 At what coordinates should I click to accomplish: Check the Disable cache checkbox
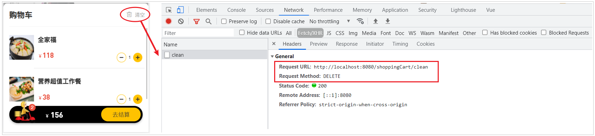[268, 21]
